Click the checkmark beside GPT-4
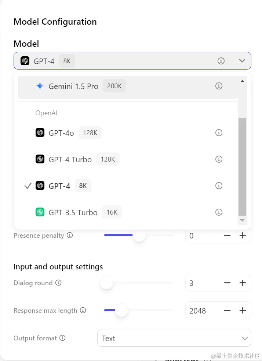Screen dimensions: 262x361 (x=28, y=185)
